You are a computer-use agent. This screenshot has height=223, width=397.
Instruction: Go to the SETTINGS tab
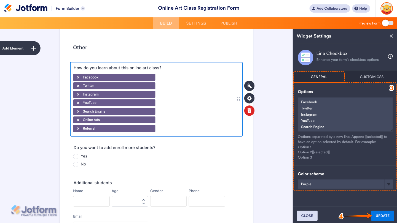click(x=196, y=23)
